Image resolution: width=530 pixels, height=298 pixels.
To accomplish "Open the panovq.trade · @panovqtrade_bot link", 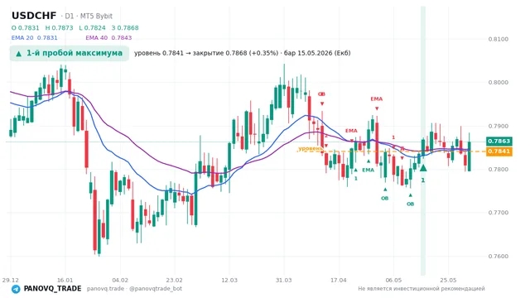I will point(134,289).
